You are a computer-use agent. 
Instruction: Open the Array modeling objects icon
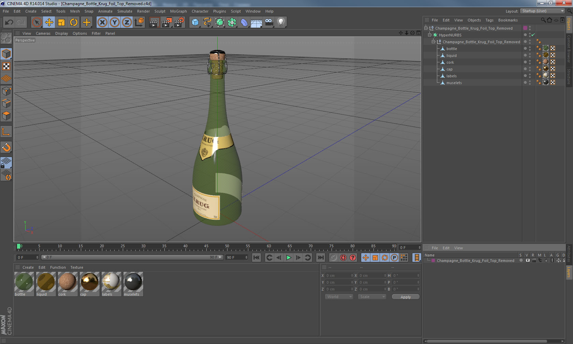click(x=232, y=22)
